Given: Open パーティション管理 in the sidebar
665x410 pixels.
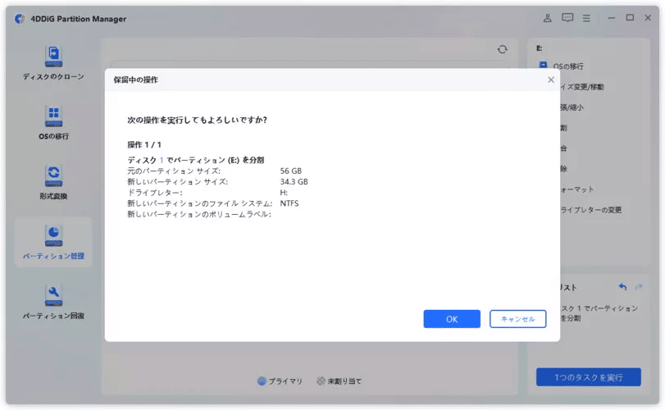Looking at the screenshot, I should [x=53, y=242].
